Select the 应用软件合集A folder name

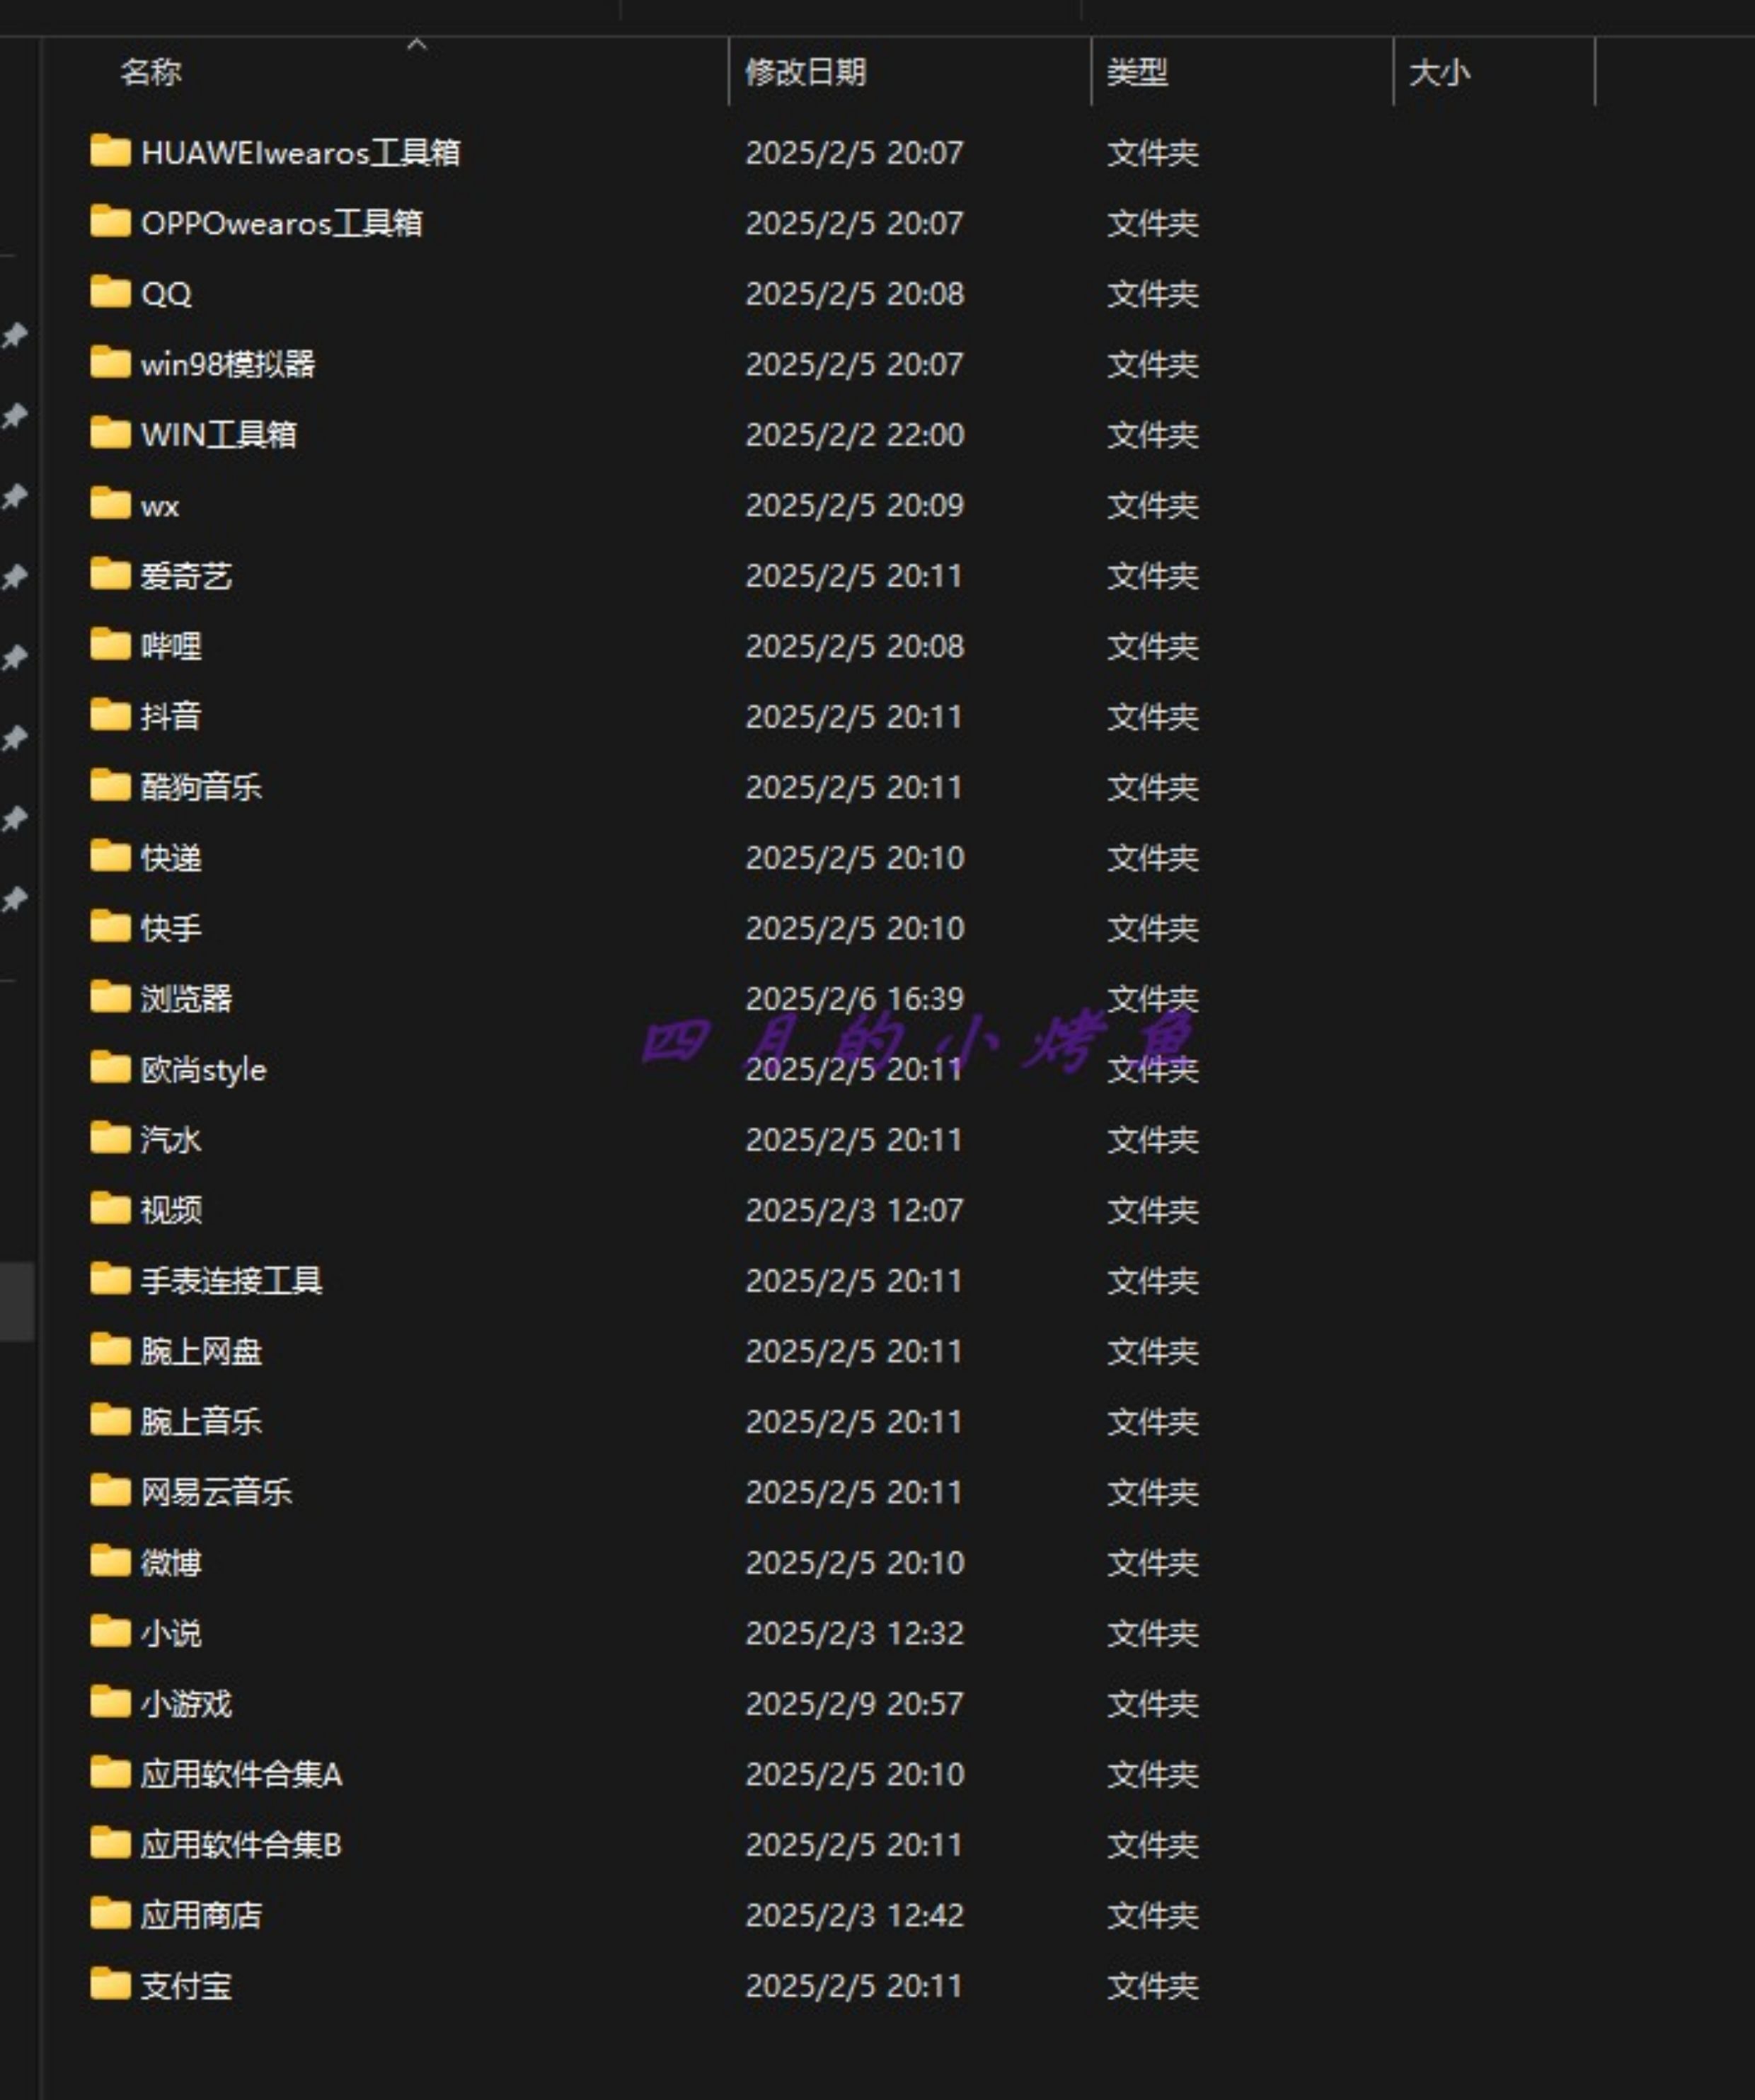[241, 1774]
